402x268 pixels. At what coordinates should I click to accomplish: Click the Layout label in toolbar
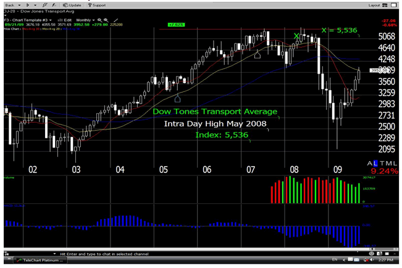click(374, 5)
